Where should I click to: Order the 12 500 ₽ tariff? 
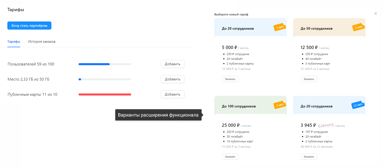(309, 79)
